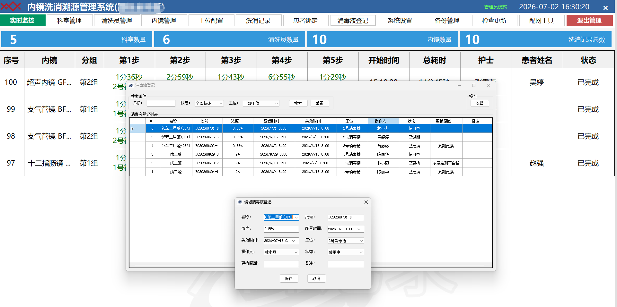The image size is (617, 307).
Task: Click patient name 吴婷 in main table
Action: coord(537,82)
